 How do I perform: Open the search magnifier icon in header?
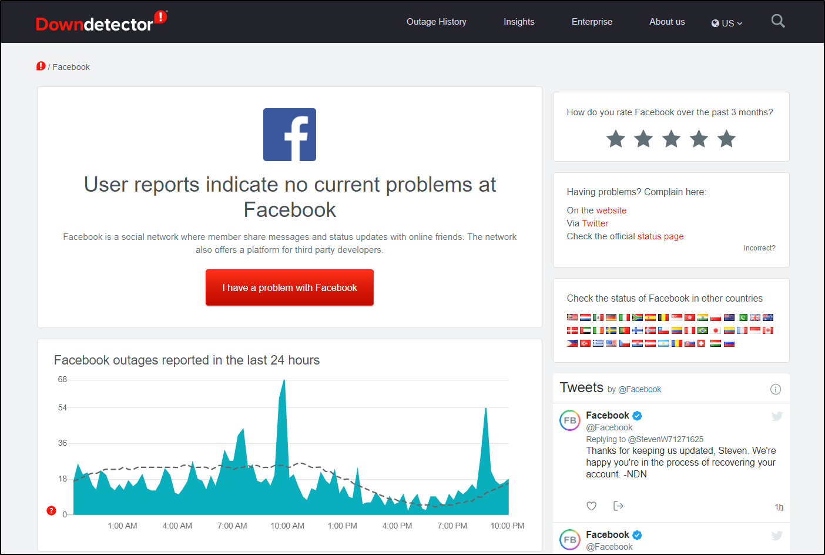(x=778, y=21)
